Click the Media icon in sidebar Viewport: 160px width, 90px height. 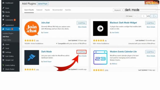[3, 12]
